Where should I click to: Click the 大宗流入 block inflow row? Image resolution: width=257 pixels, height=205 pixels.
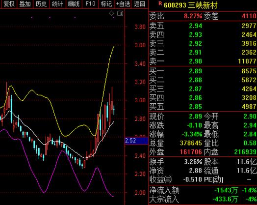point(203,199)
